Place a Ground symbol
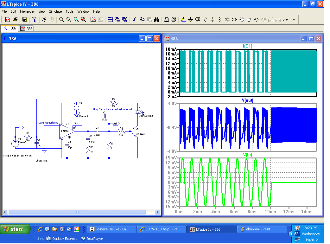Screen dimensions: 330x244 coord(190,20)
